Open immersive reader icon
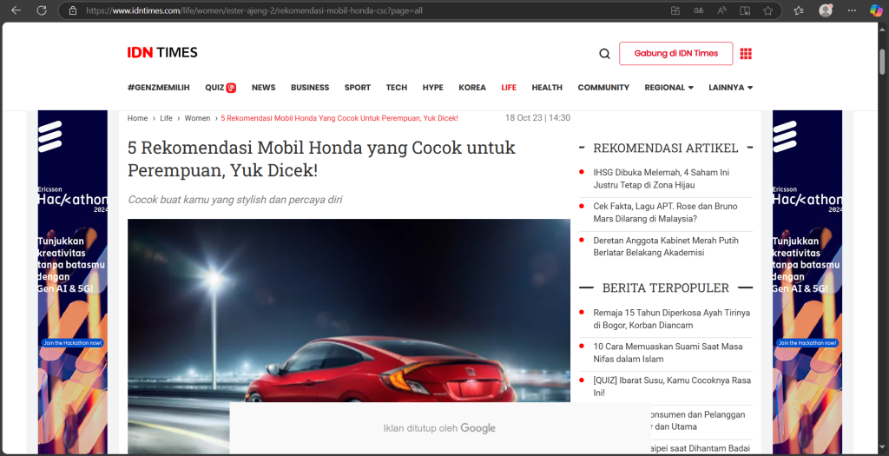Image resolution: width=889 pixels, height=456 pixels. click(745, 10)
